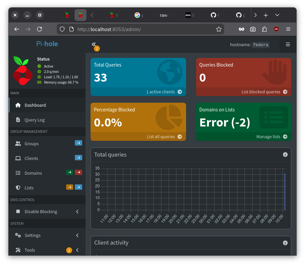Expand the Tools submenu
This screenshot has width=305, height=265.
click(77, 250)
